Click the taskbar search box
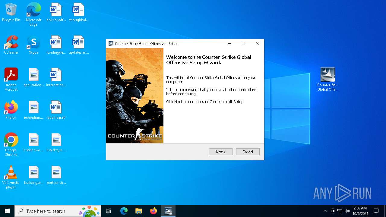Screen dimensions: 386x217 coord(58,211)
